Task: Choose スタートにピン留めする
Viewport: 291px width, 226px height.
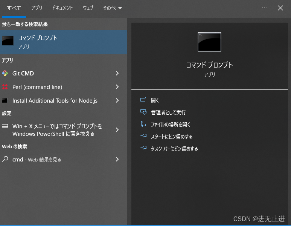Action: click(x=172, y=137)
